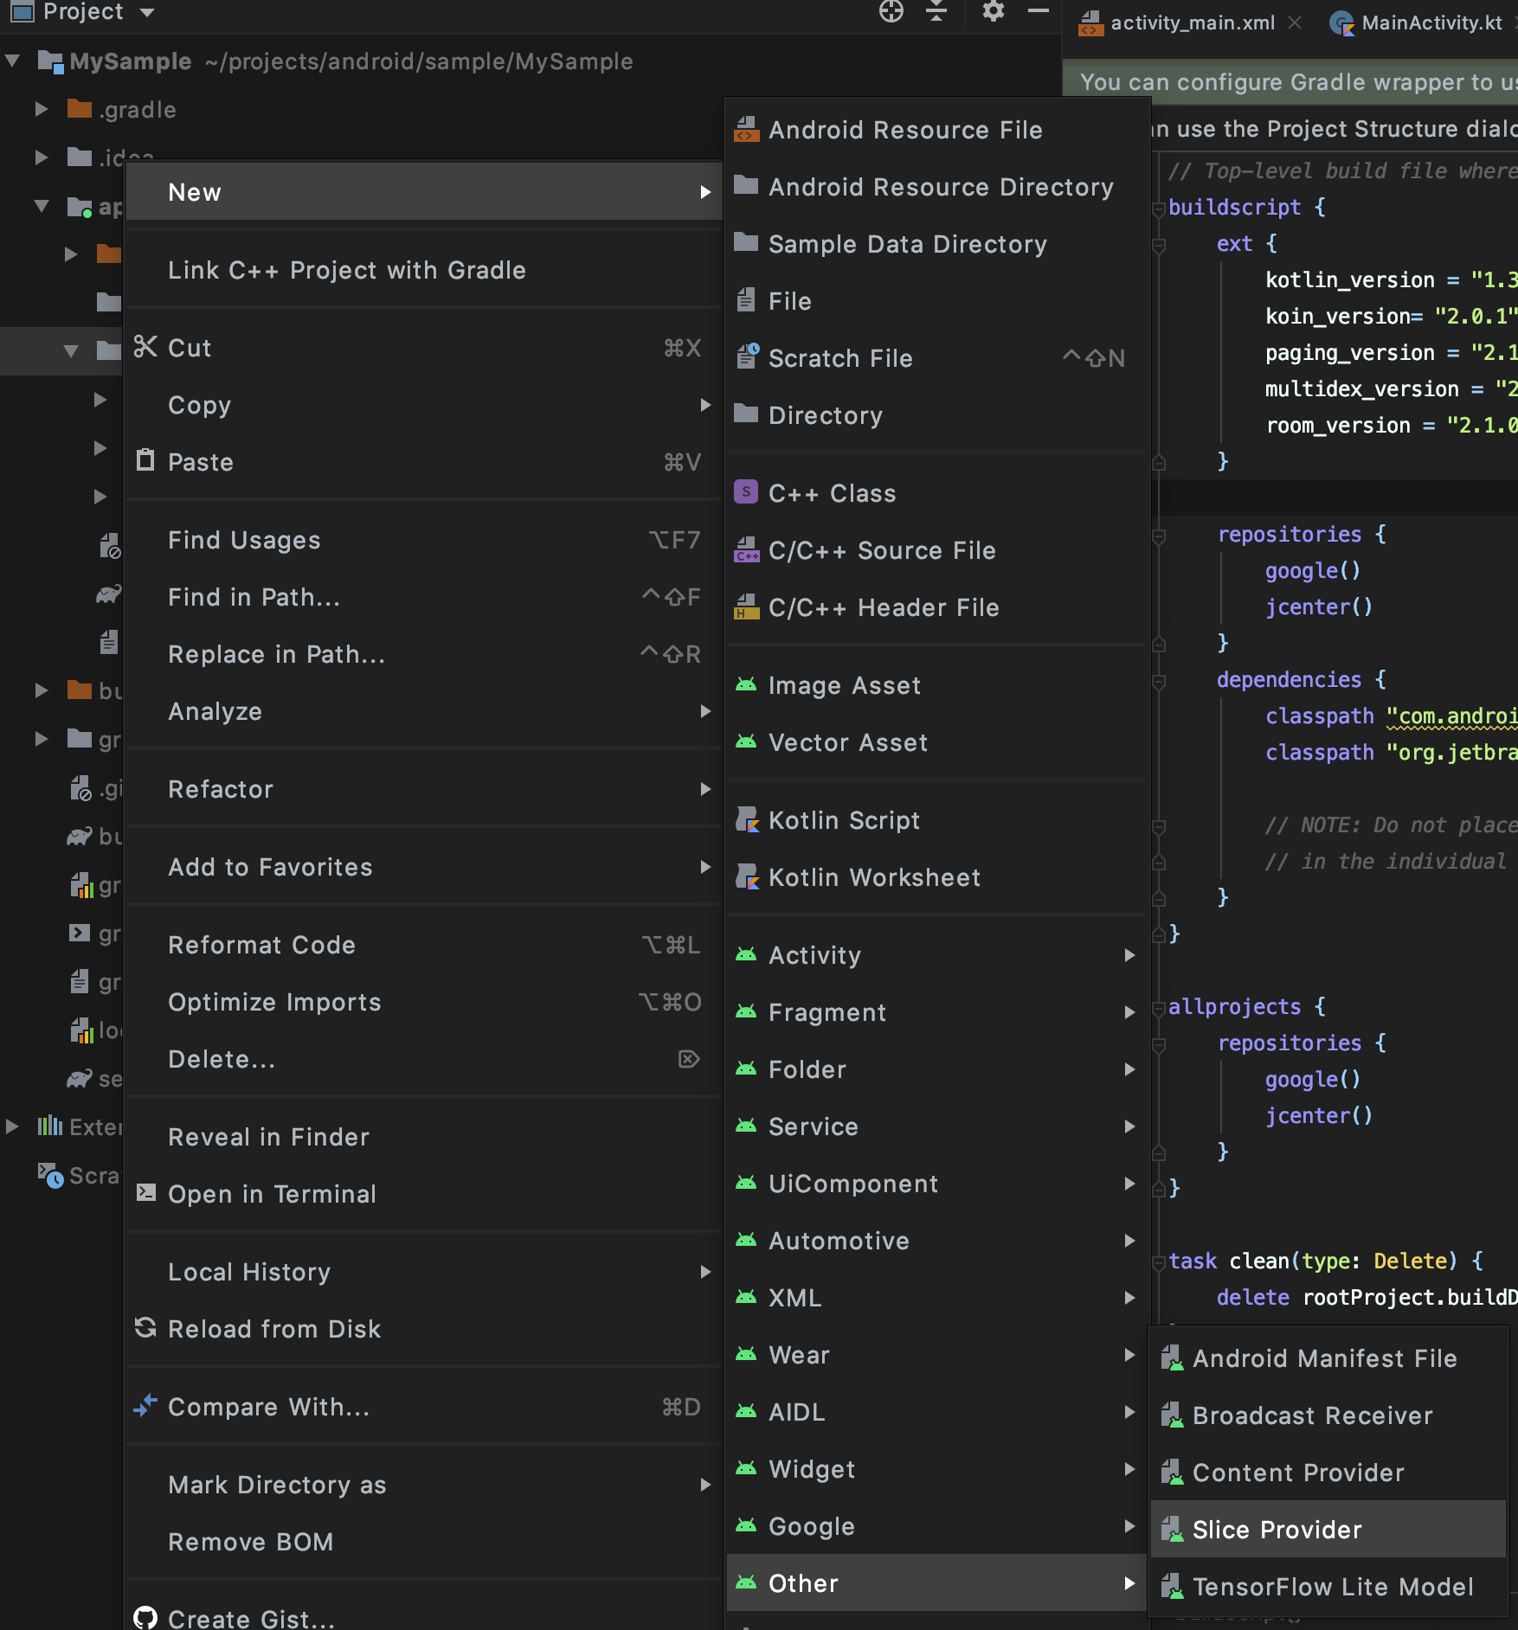
Task: Select Add to Favorites
Action: [425, 867]
